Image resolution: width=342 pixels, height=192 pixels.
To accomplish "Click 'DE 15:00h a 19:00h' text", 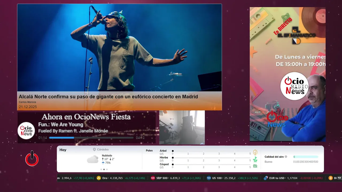I will point(301,64).
